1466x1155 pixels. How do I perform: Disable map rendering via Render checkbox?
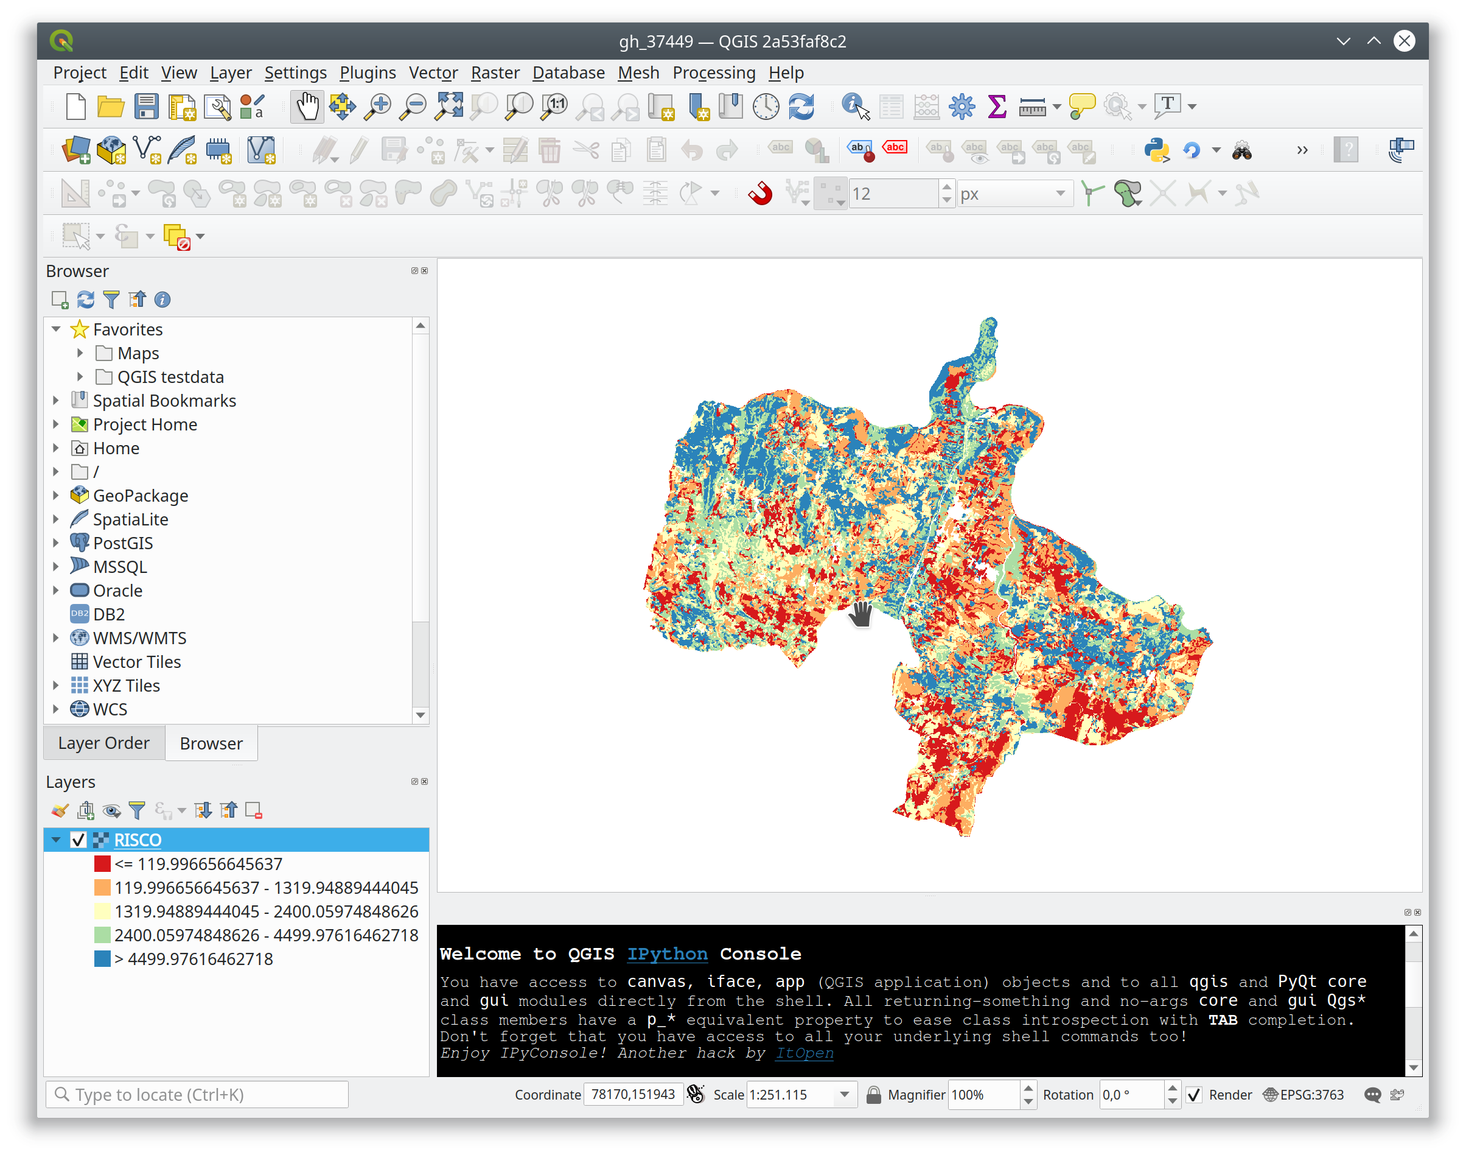1195,1094
